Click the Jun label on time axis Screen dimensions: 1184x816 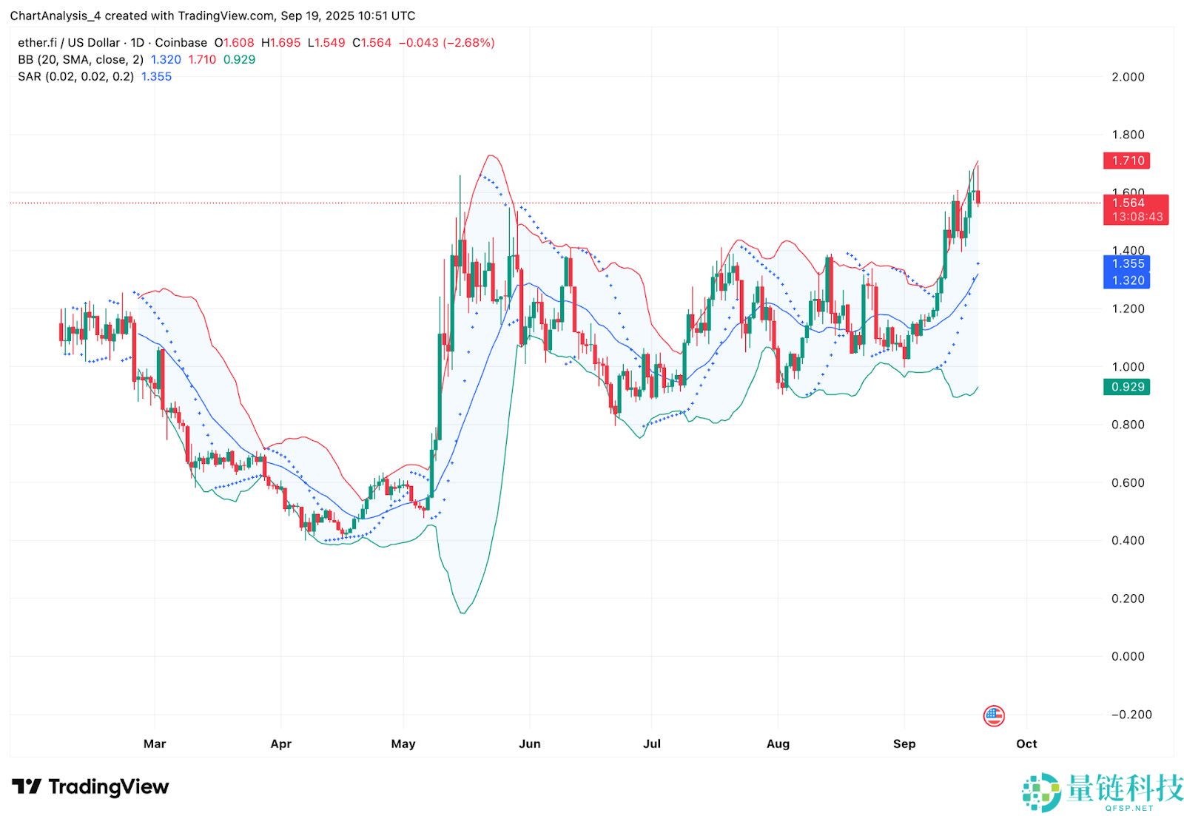(529, 743)
